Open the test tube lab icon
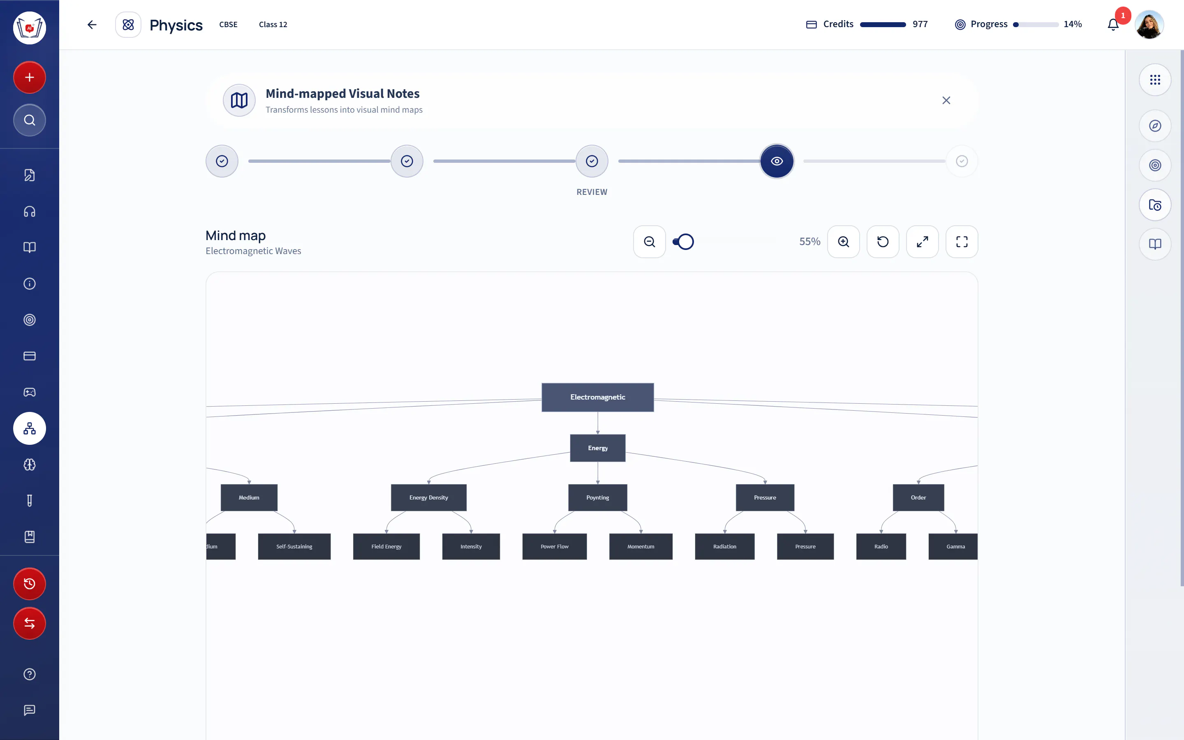Viewport: 1184px width, 740px height. point(29,501)
